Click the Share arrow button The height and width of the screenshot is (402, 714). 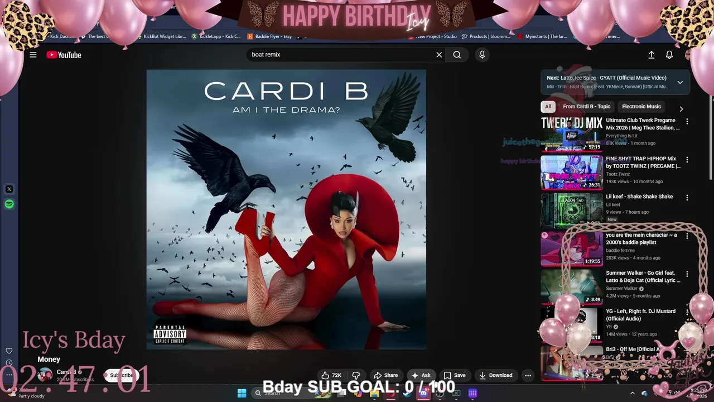[385, 375]
